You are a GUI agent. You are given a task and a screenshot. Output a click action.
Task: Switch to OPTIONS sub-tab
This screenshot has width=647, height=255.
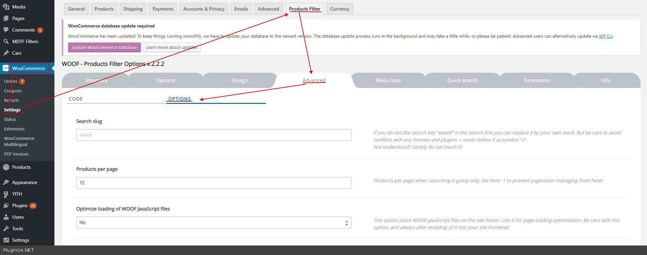click(x=180, y=99)
